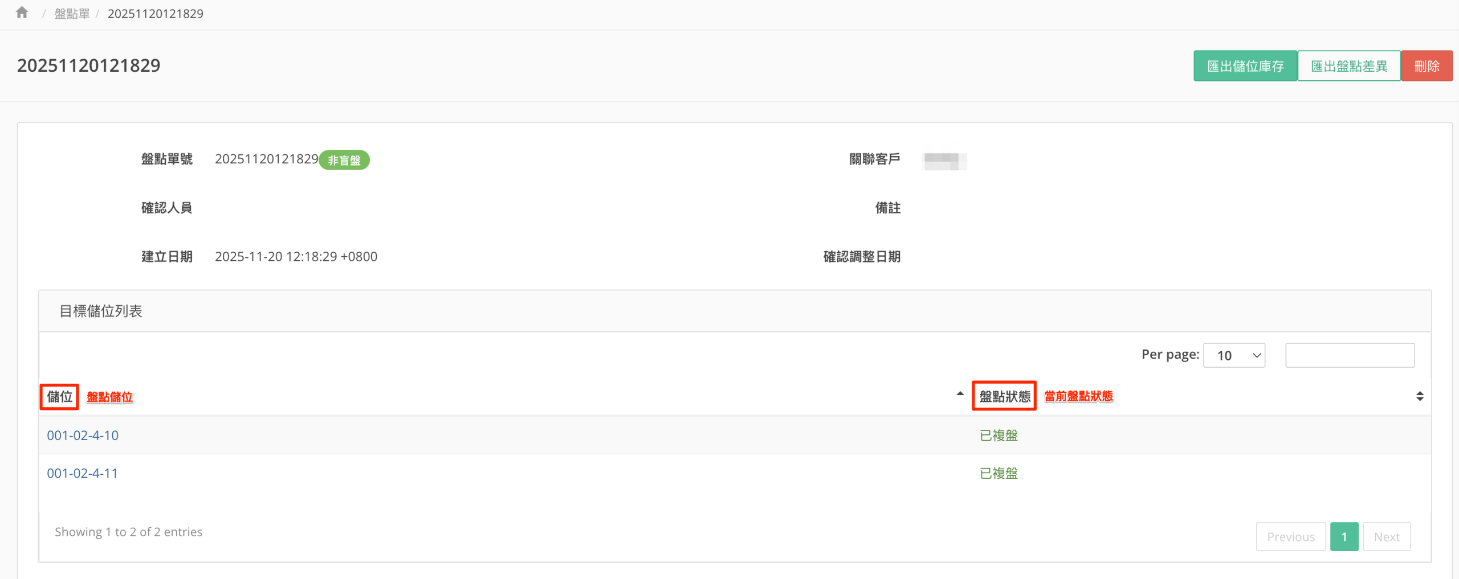Focus the table search input field
This screenshot has height=579, width=1459.
tap(1349, 355)
